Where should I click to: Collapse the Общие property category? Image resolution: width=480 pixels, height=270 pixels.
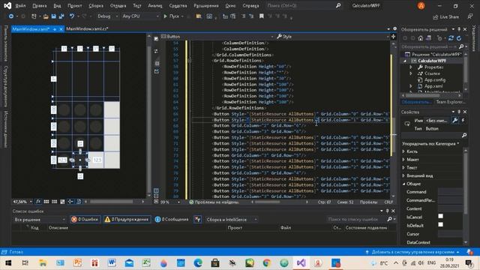click(x=403, y=184)
